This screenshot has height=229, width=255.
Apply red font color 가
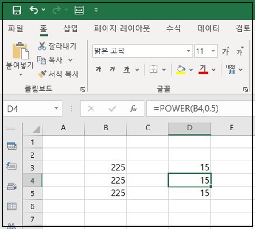coord(203,70)
